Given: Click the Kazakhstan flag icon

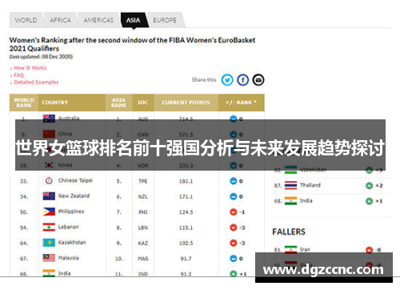Looking at the screenshot, I should click(49, 243).
